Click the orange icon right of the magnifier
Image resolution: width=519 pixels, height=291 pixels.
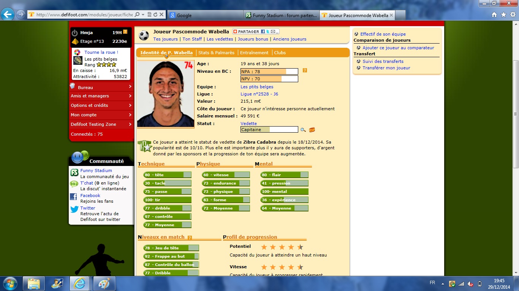tap(312, 130)
